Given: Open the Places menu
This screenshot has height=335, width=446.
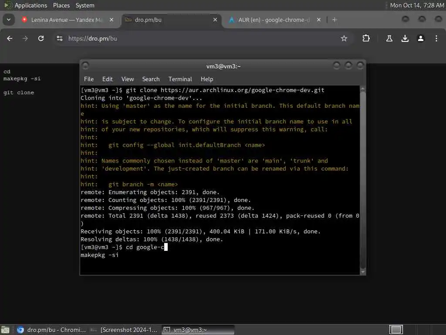Looking at the screenshot, I should click(x=61, y=5).
